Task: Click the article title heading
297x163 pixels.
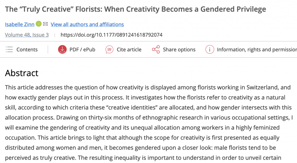Action: [135, 9]
